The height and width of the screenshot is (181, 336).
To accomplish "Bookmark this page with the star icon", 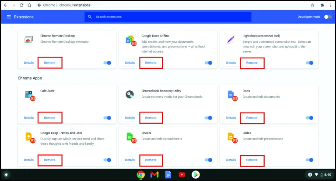I will [x=312, y=5].
